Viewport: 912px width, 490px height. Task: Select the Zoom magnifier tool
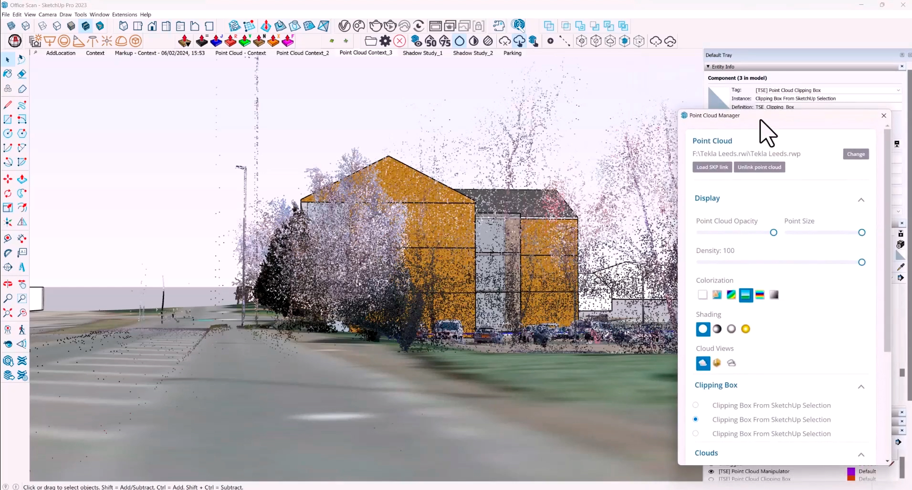8,298
